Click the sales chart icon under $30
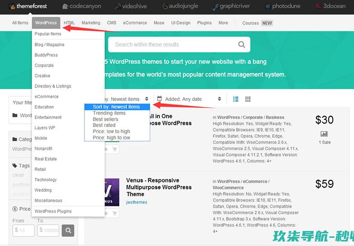 324,134
